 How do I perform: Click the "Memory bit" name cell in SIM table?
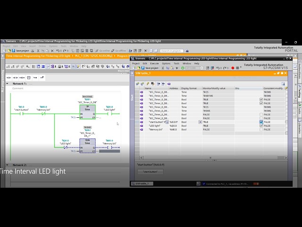point(157,130)
